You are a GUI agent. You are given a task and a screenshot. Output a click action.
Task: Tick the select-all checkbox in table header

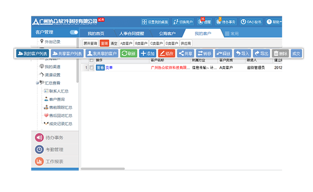[91, 60]
